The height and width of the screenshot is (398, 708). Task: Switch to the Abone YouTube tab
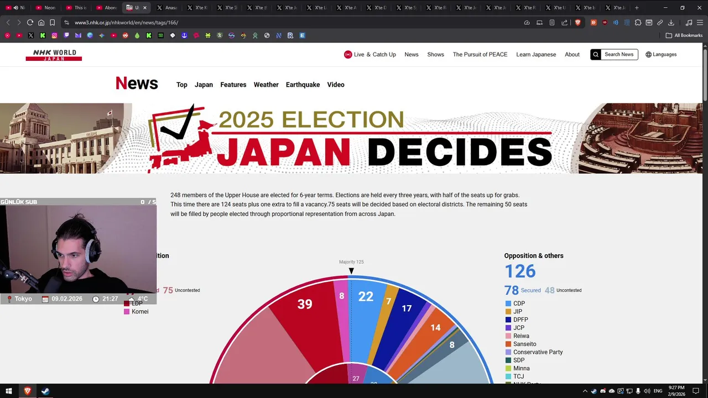(x=106, y=8)
